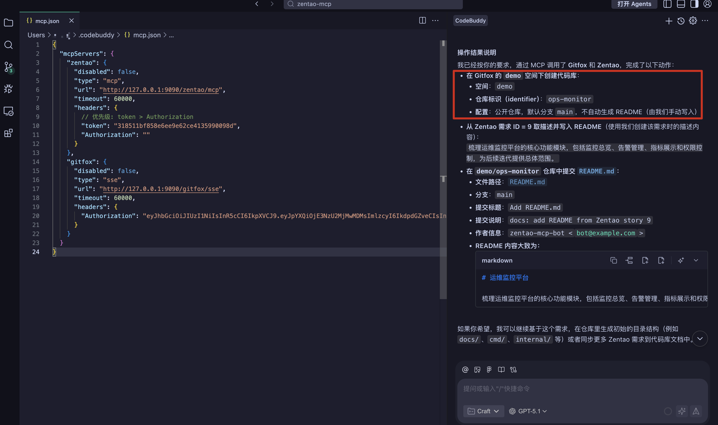
Task: Toggle the bottom panel layout button
Action: pos(681,4)
